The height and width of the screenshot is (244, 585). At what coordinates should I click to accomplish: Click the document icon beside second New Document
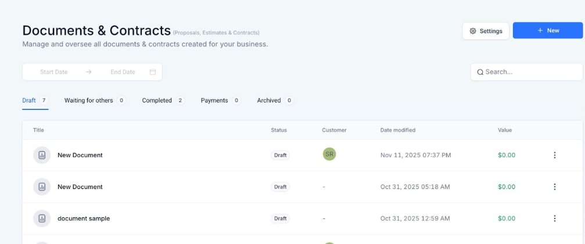42,187
